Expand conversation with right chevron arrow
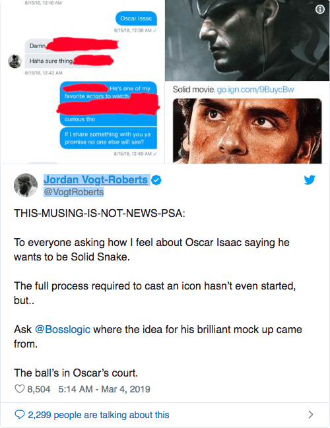This screenshot has width=330, height=428. click(311, 415)
